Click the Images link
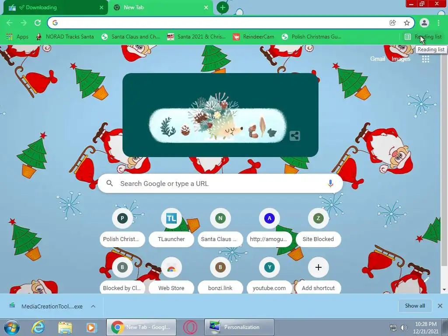Image resolution: width=448 pixels, height=336 pixels. pos(401,59)
